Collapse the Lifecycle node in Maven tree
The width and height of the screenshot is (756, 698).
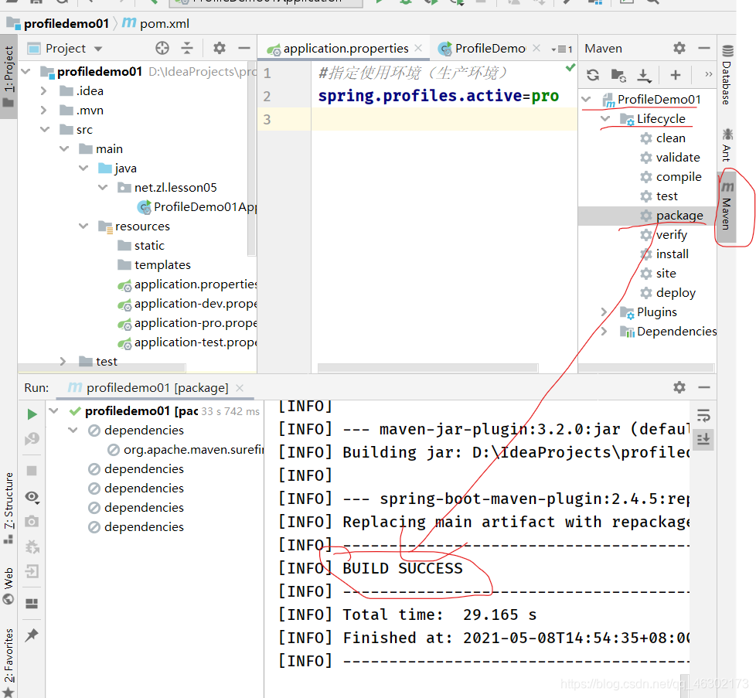click(x=605, y=118)
